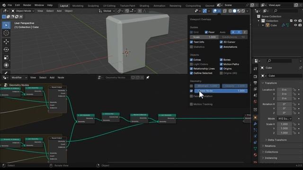Open the Node menu in node editor header
The width and height of the screenshot is (303, 170).
[x=61, y=77]
